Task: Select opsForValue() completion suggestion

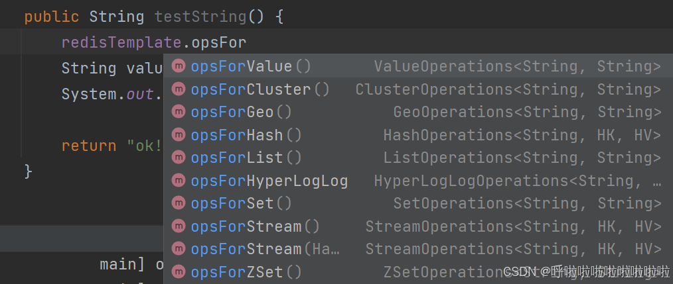Action: coord(418,66)
